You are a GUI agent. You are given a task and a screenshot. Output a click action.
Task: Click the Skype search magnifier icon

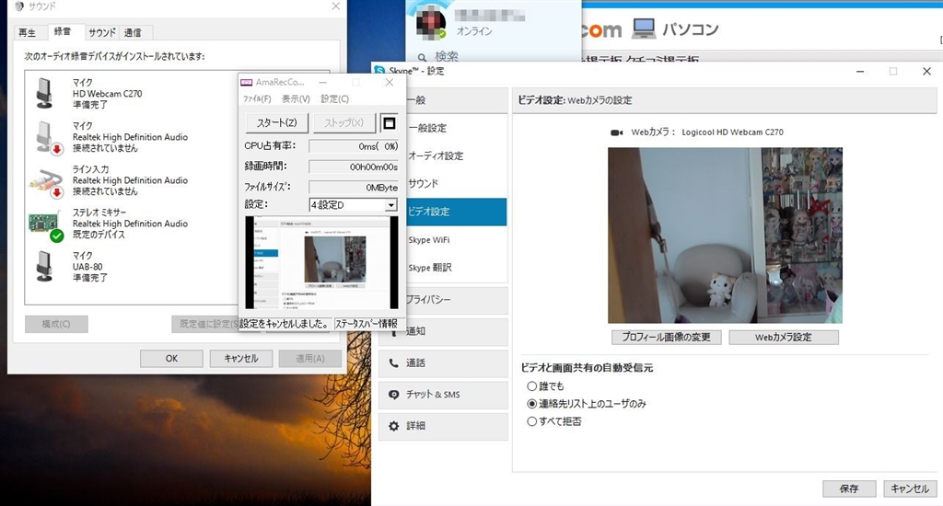(x=422, y=58)
